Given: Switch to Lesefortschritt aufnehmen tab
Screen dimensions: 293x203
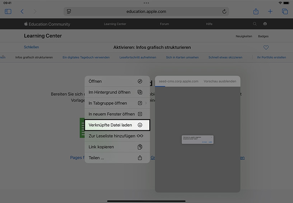Looking at the screenshot, I should point(138,57).
